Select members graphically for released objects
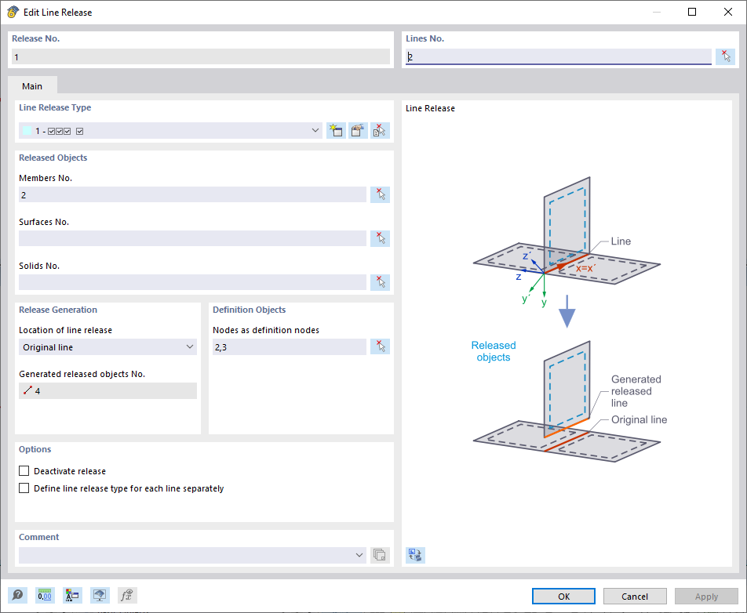Viewport: 747px width, 613px height. tap(380, 194)
